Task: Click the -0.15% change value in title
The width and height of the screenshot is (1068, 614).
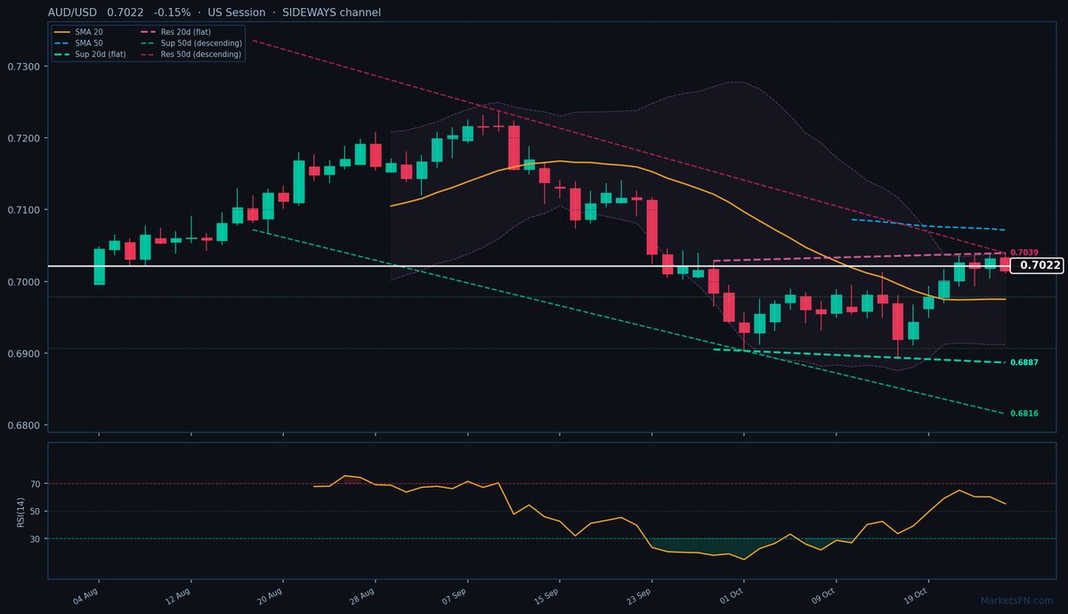Action: click(x=173, y=12)
